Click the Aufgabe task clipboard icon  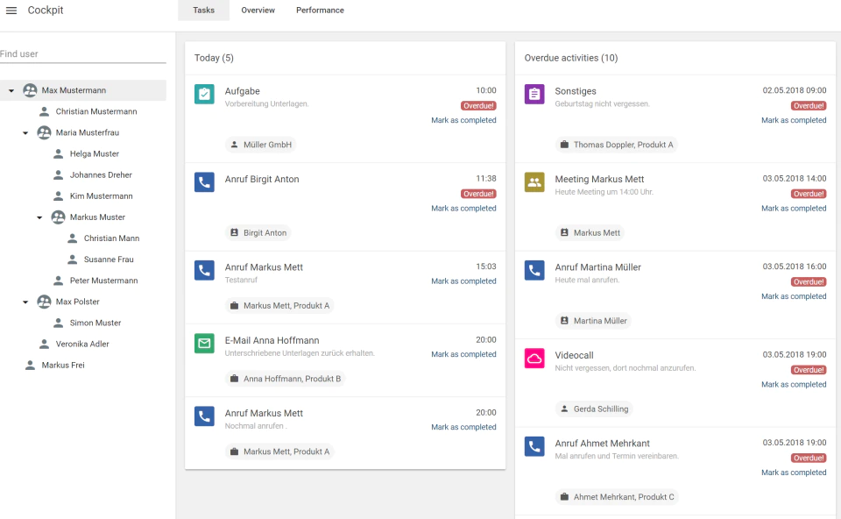pos(204,94)
